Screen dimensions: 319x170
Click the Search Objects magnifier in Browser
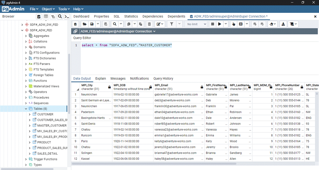(60, 17)
